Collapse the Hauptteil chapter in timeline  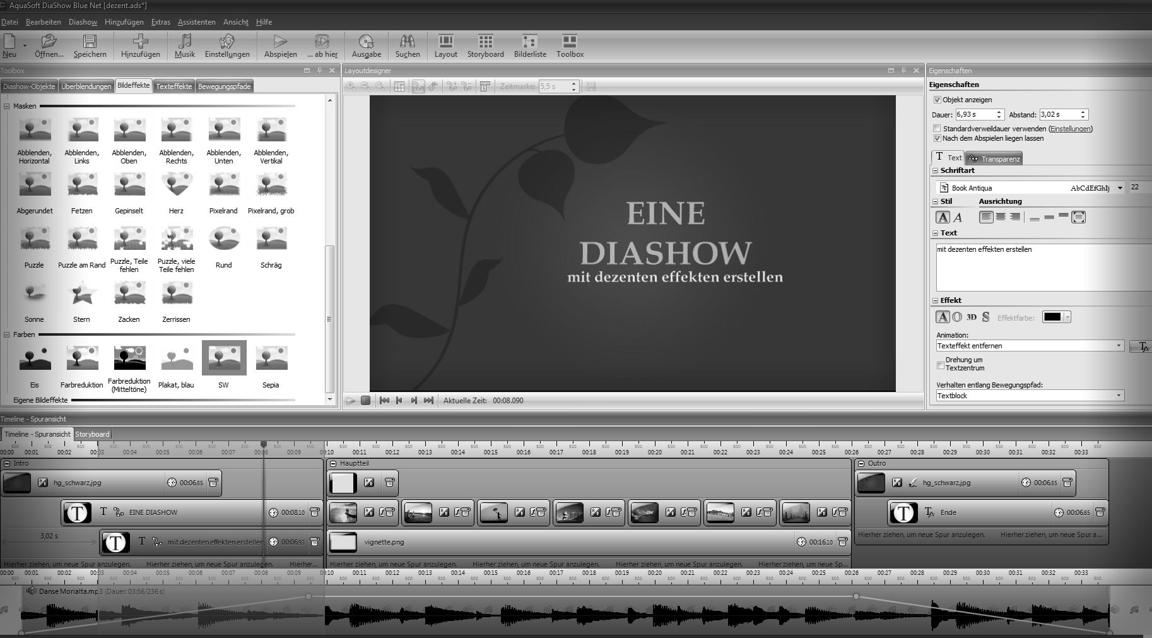click(x=333, y=463)
